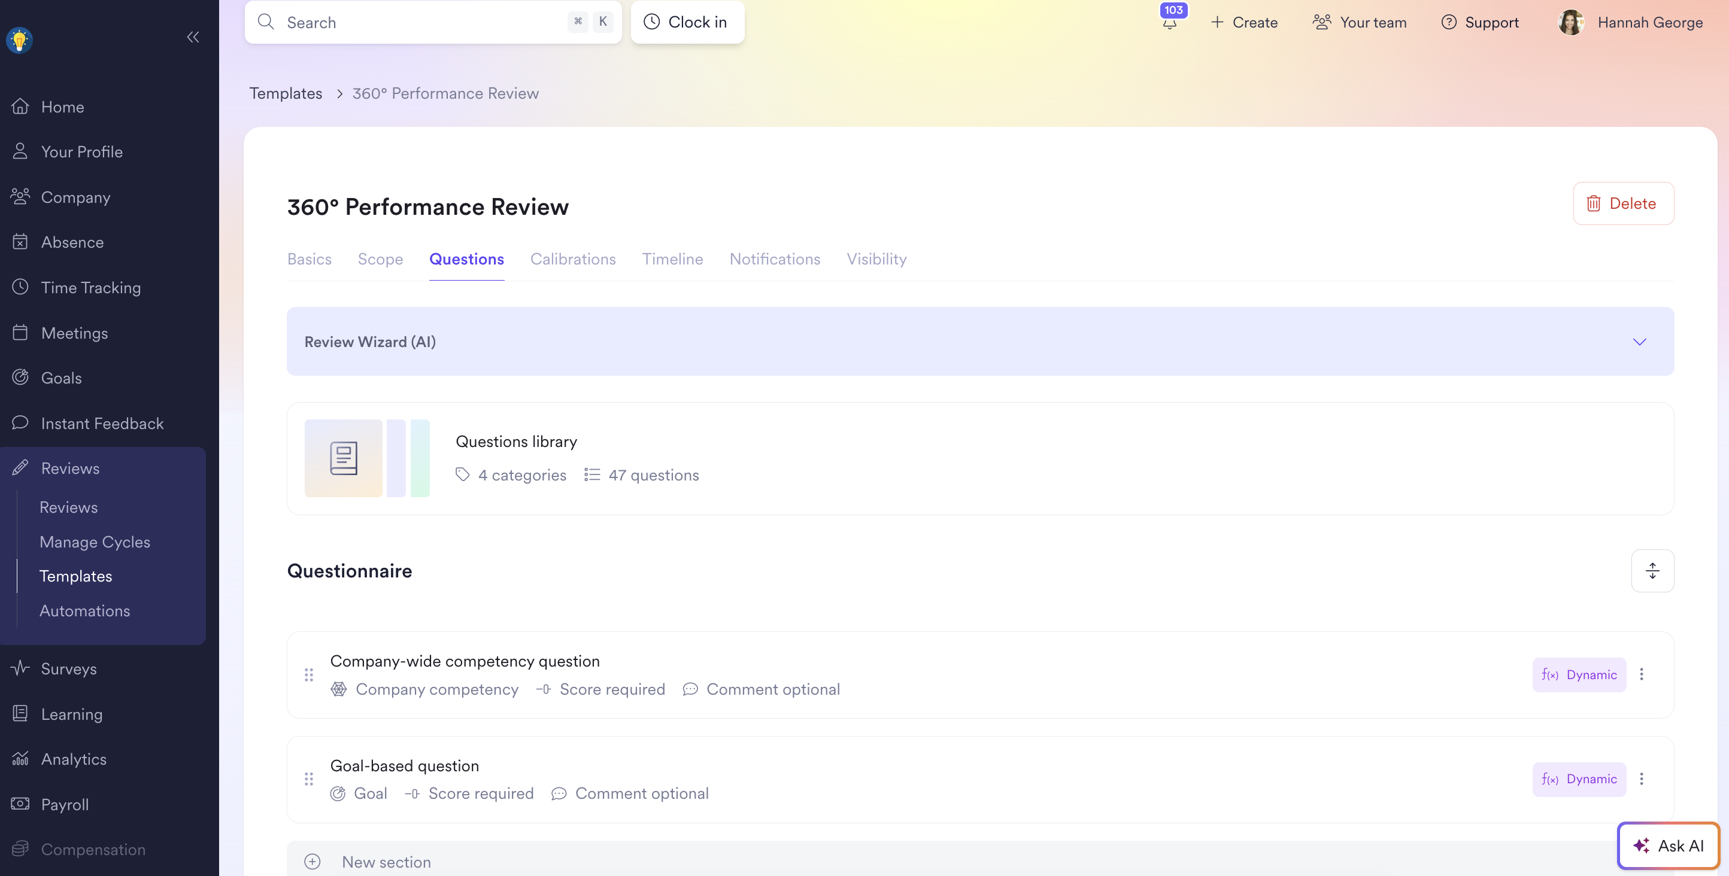
Task: Switch to the Visibility tab
Action: point(876,259)
